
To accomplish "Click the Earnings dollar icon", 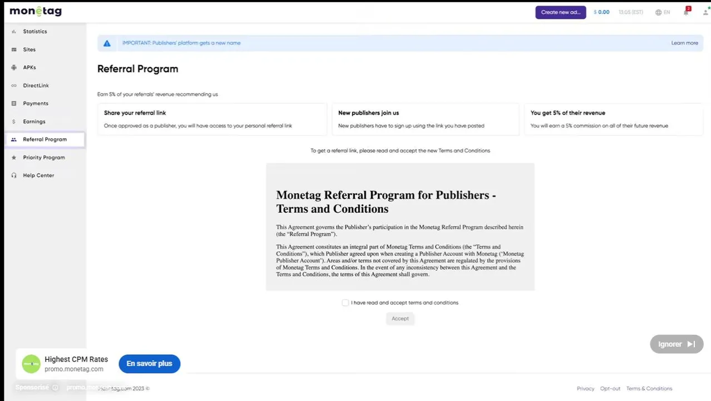I will [14, 121].
